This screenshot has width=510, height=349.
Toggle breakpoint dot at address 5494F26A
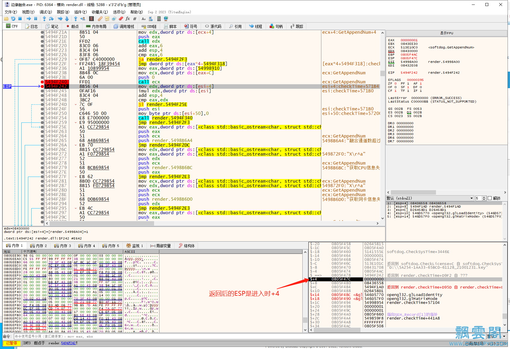click(42, 145)
